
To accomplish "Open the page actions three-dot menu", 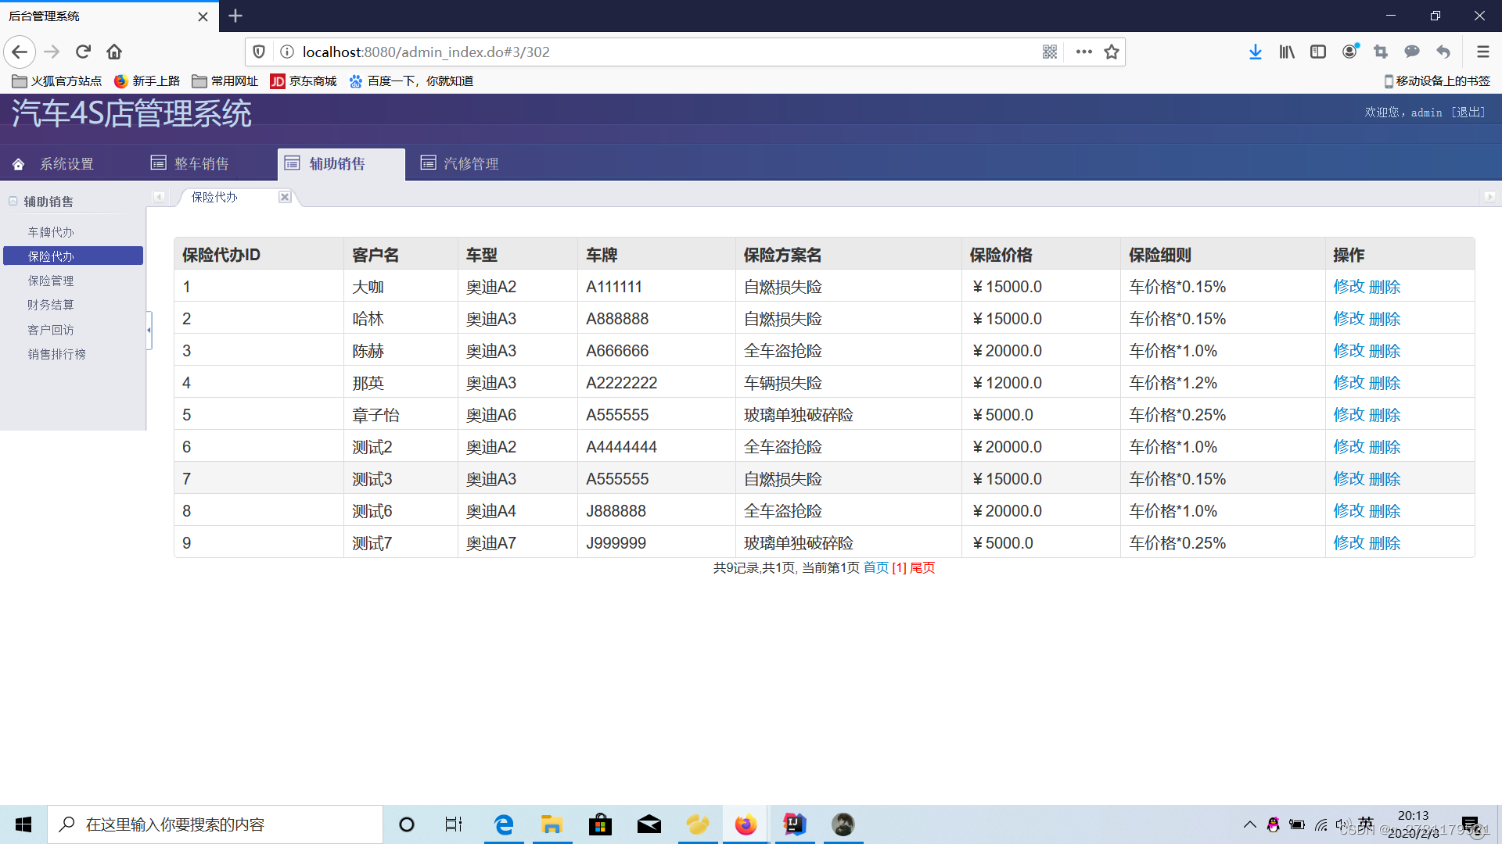I will click(x=1083, y=52).
